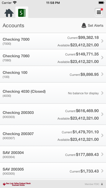This screenshot has height=188, width=106.
Task: Click the Member FDIC lock icon
Action: point(102,184)
